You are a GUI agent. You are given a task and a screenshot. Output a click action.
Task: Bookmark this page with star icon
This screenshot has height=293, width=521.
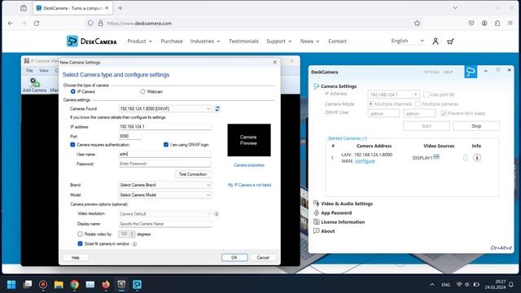click(x=417, y=24)
